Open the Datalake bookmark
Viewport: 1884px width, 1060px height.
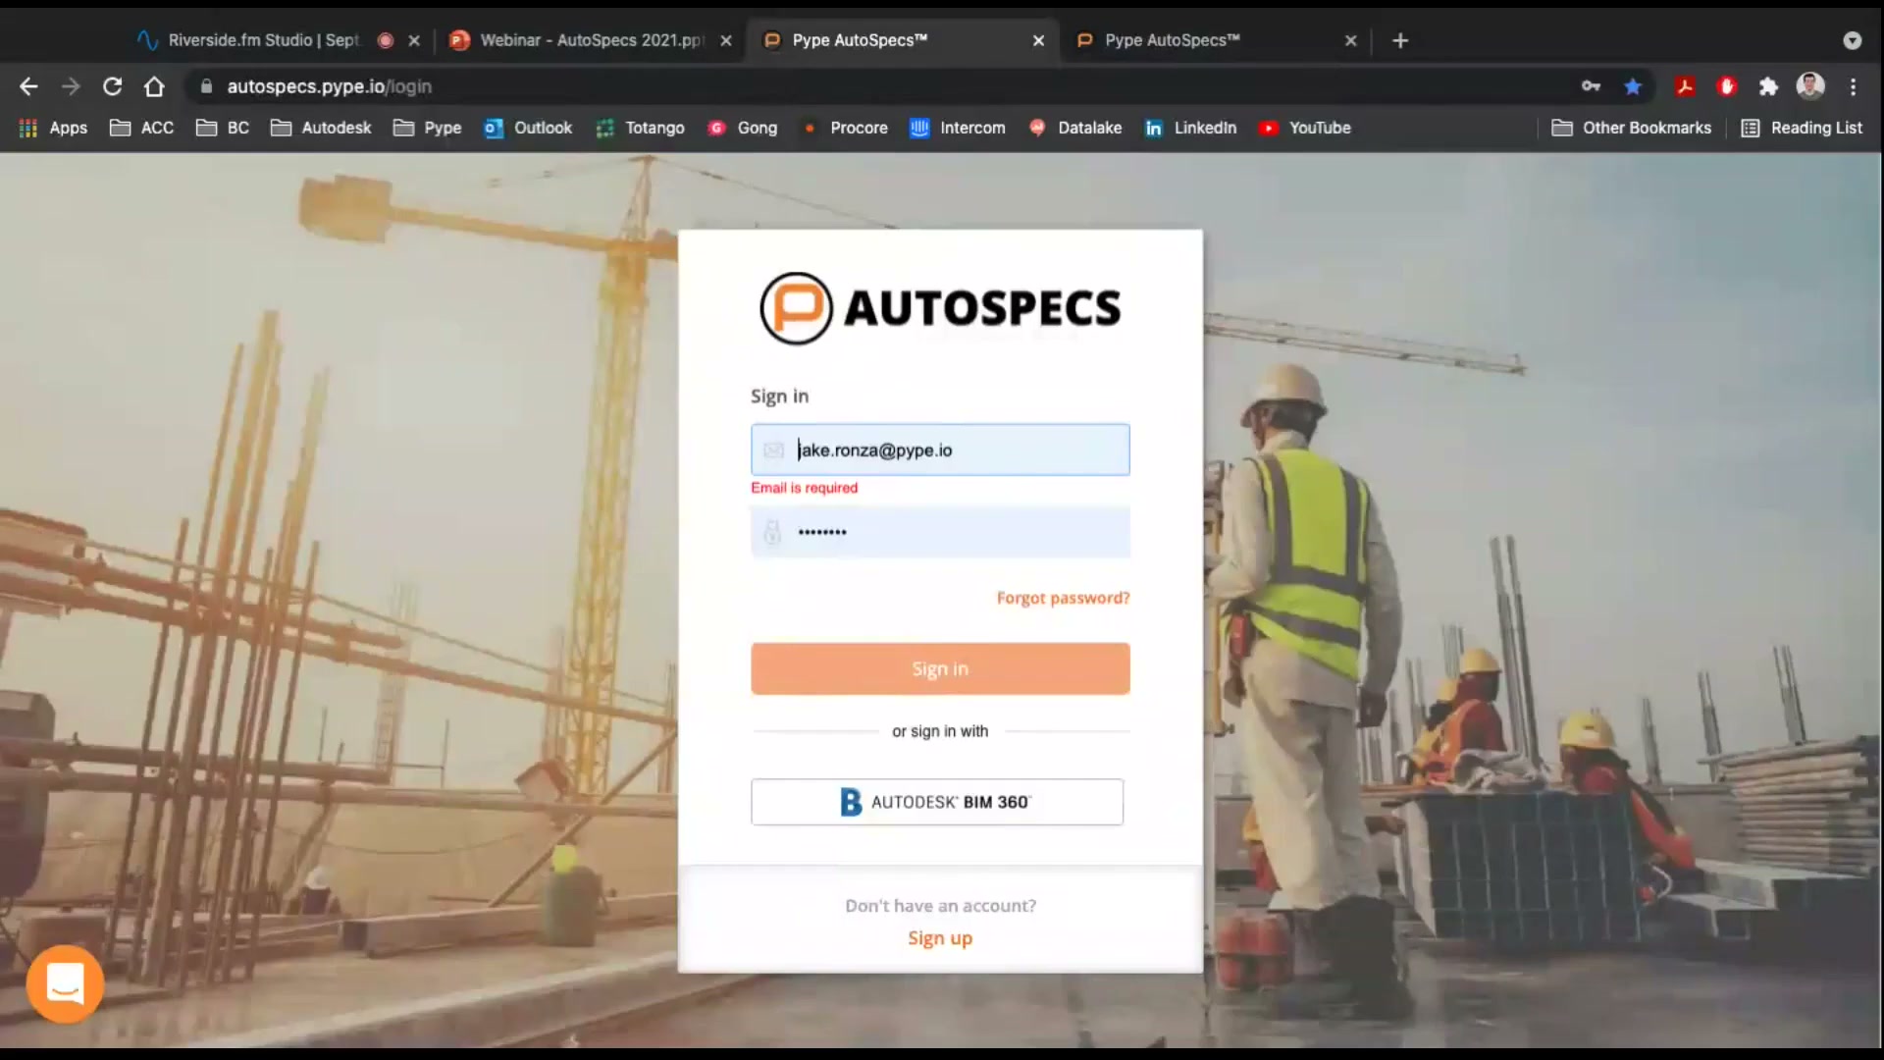(1074, 128)
